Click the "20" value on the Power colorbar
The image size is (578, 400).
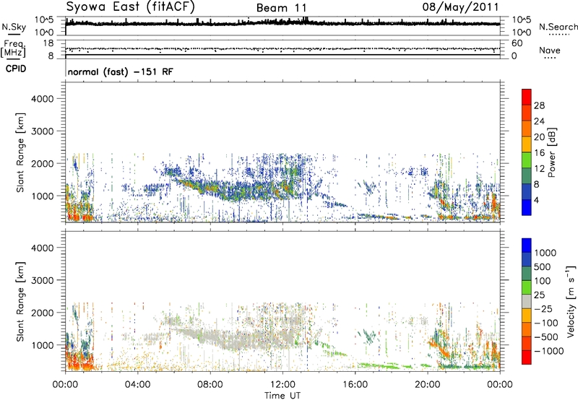(x=539, y=137)
